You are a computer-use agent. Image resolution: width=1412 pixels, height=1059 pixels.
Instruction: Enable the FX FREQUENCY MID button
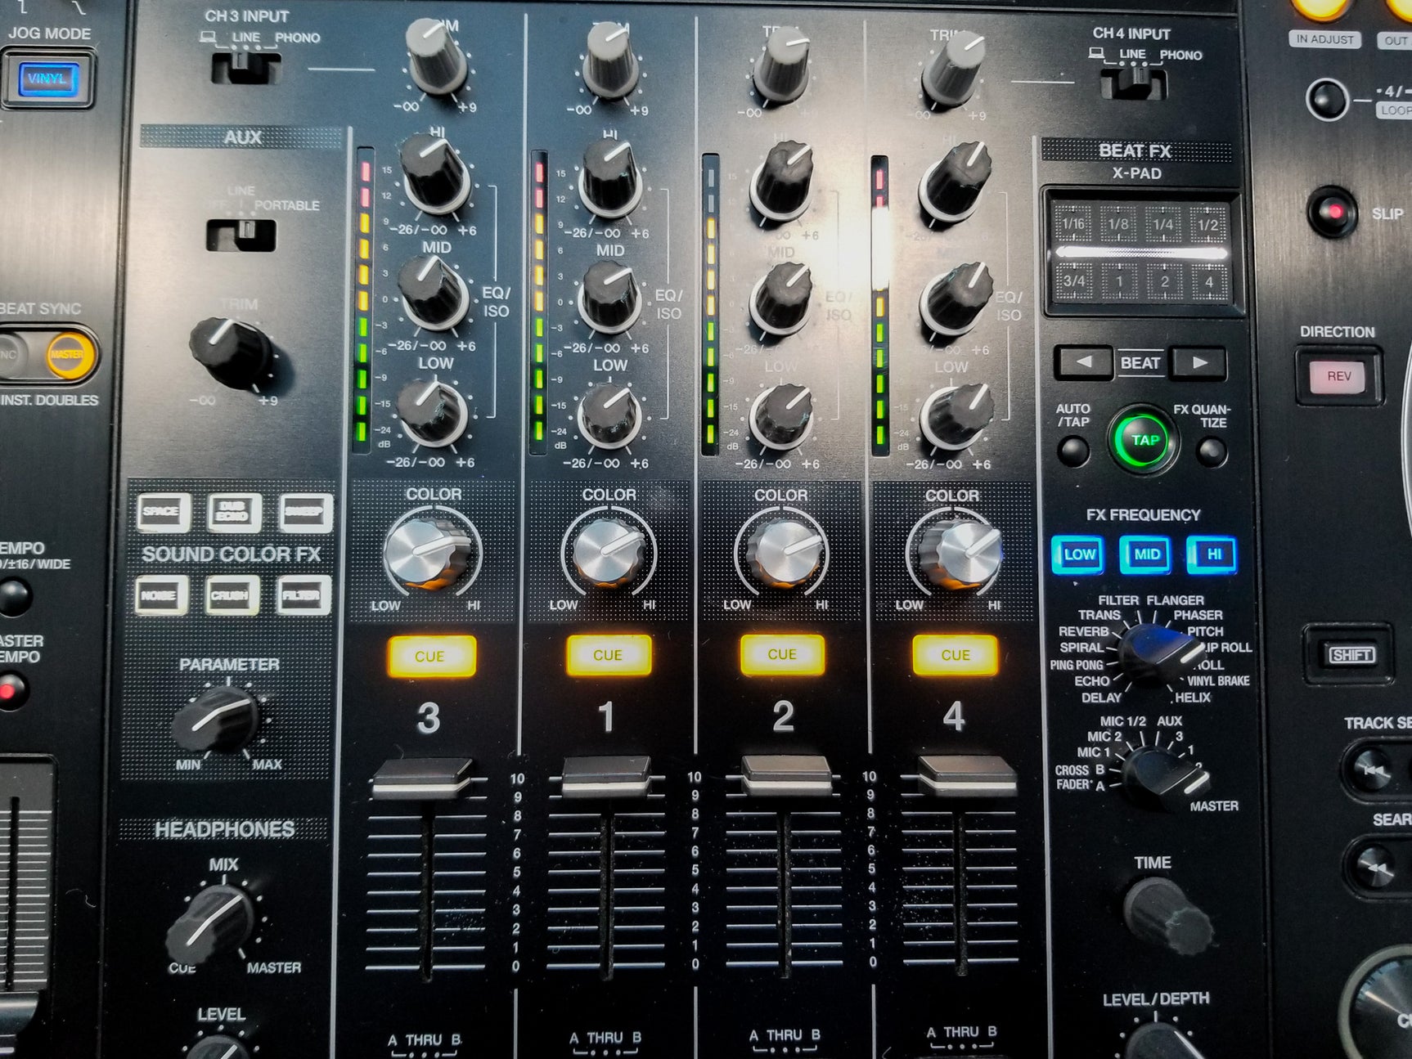(1146, 554)
